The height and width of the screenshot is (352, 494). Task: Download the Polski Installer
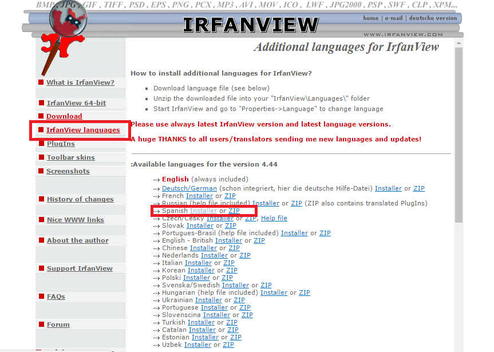click(x=196, y=278)
